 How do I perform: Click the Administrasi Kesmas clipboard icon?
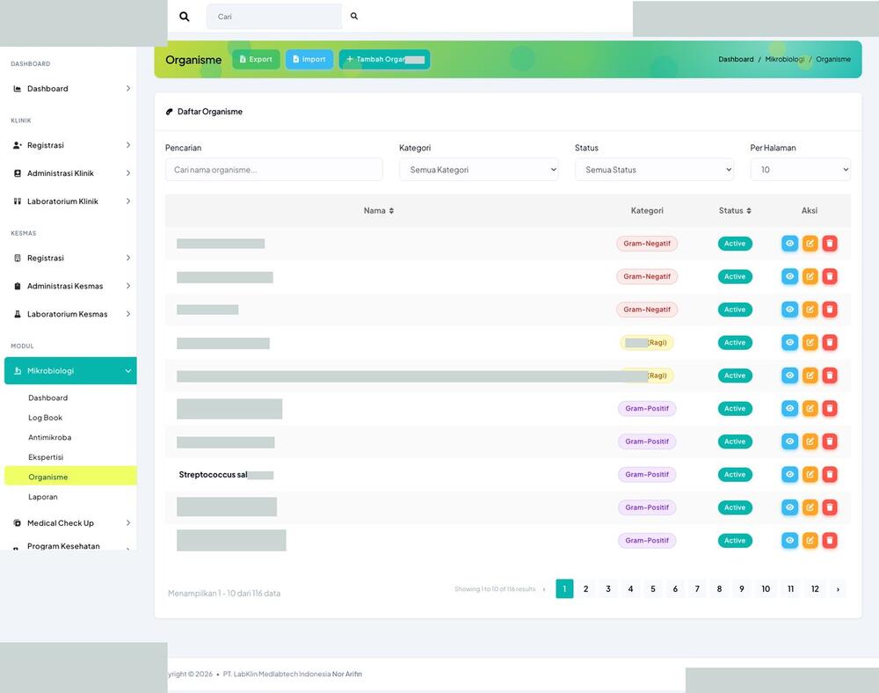[18, 286]
